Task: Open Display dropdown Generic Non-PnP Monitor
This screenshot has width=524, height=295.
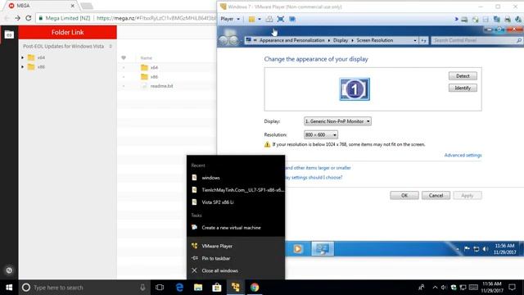Action: pos(337,121)
